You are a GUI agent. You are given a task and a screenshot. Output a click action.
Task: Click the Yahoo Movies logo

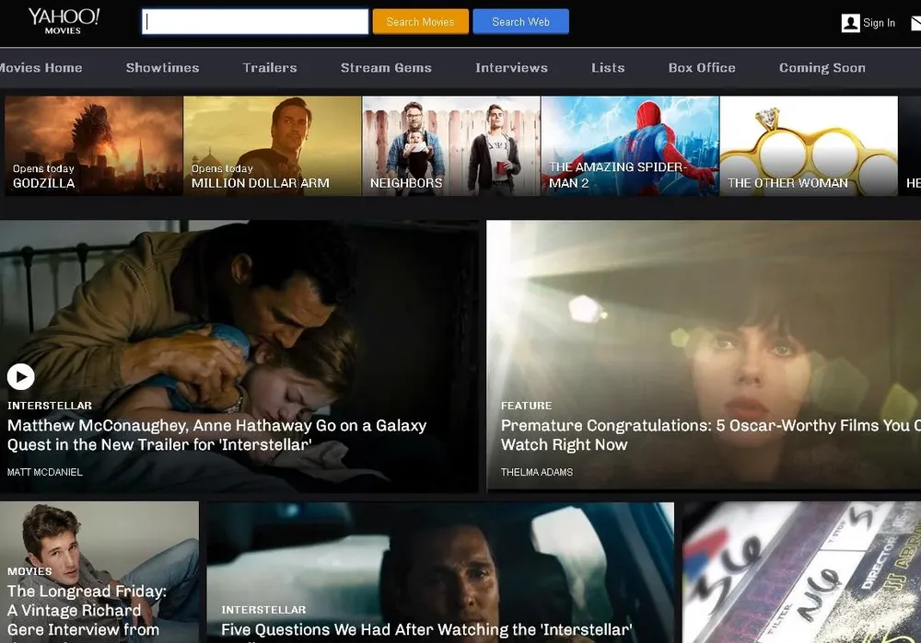64,21
